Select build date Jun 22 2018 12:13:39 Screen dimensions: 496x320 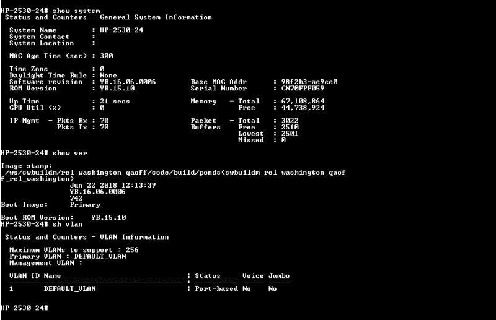[113, 185]
